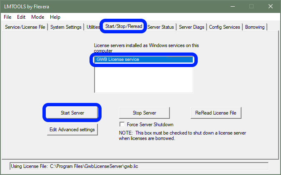The image size is (281, 175).
Task: Close the LMTOOLS window
Action: click(271, 6)
